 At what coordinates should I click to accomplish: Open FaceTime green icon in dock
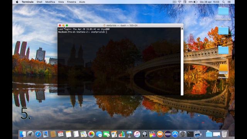(107, 134)
